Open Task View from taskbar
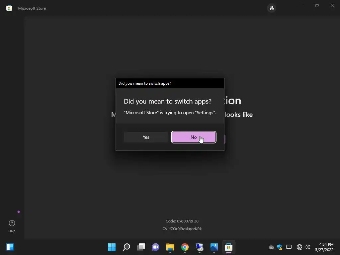Image resolution: width=340 pixels, height=255 pixels. point(141,247)
